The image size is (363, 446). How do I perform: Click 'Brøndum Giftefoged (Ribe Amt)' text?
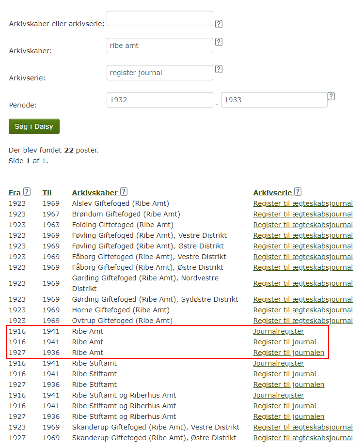[x=126, y=214]
